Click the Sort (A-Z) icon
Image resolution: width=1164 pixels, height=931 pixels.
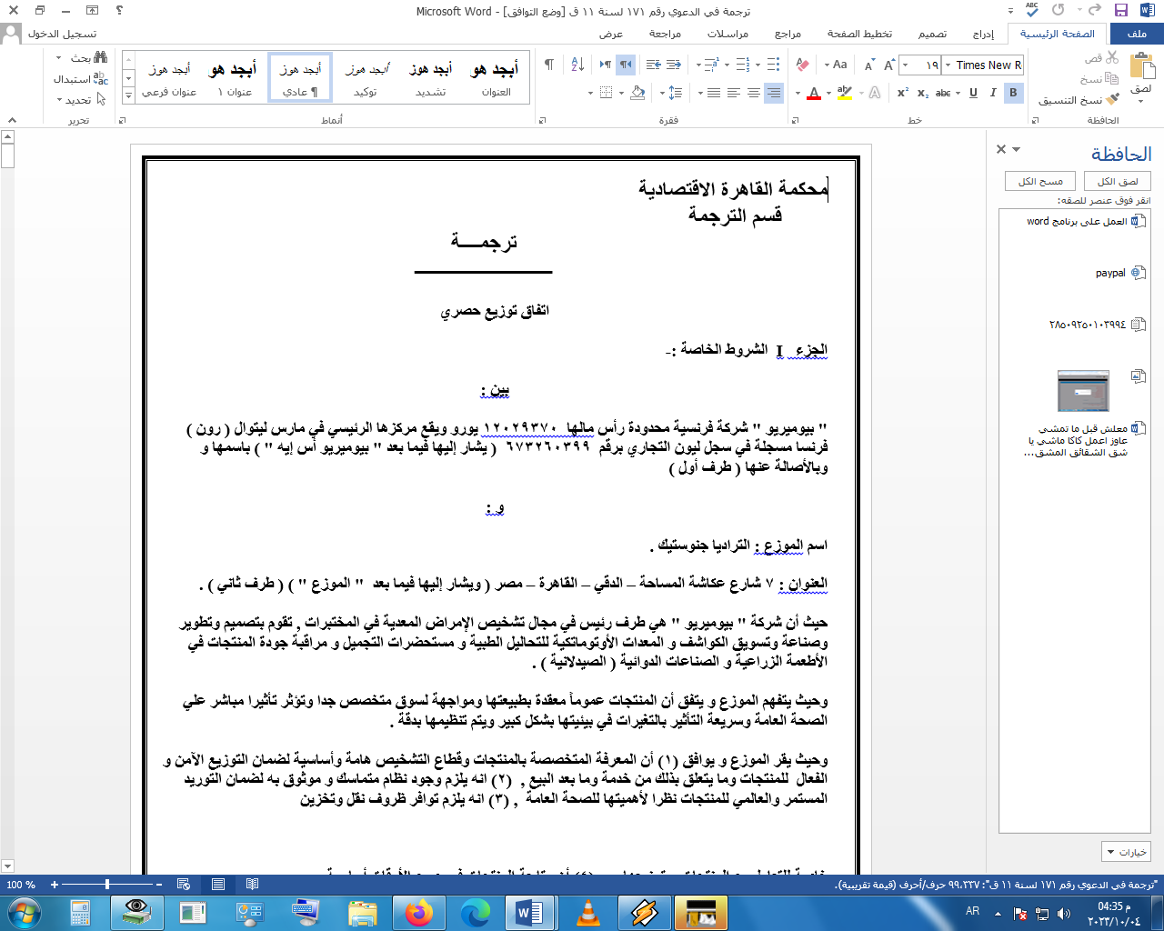tap(577, 65)
